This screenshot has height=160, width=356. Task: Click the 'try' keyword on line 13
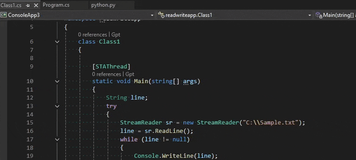(111, 106)
